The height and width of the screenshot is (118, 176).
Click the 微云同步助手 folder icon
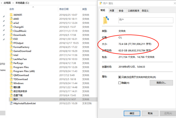tap(11, 91)
